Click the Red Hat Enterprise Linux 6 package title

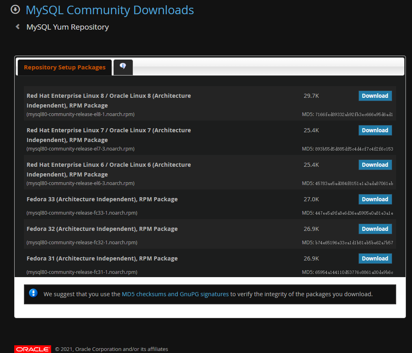pyautogui.click(x=109, y=170)
